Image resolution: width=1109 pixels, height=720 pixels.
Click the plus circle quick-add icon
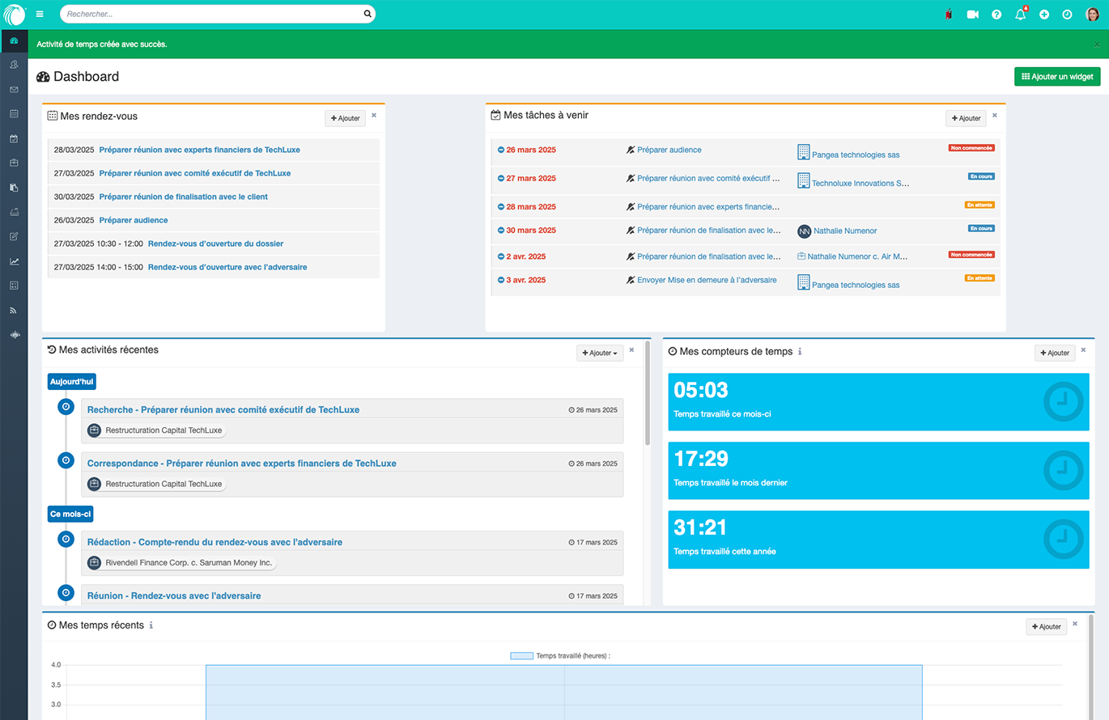1044,15
